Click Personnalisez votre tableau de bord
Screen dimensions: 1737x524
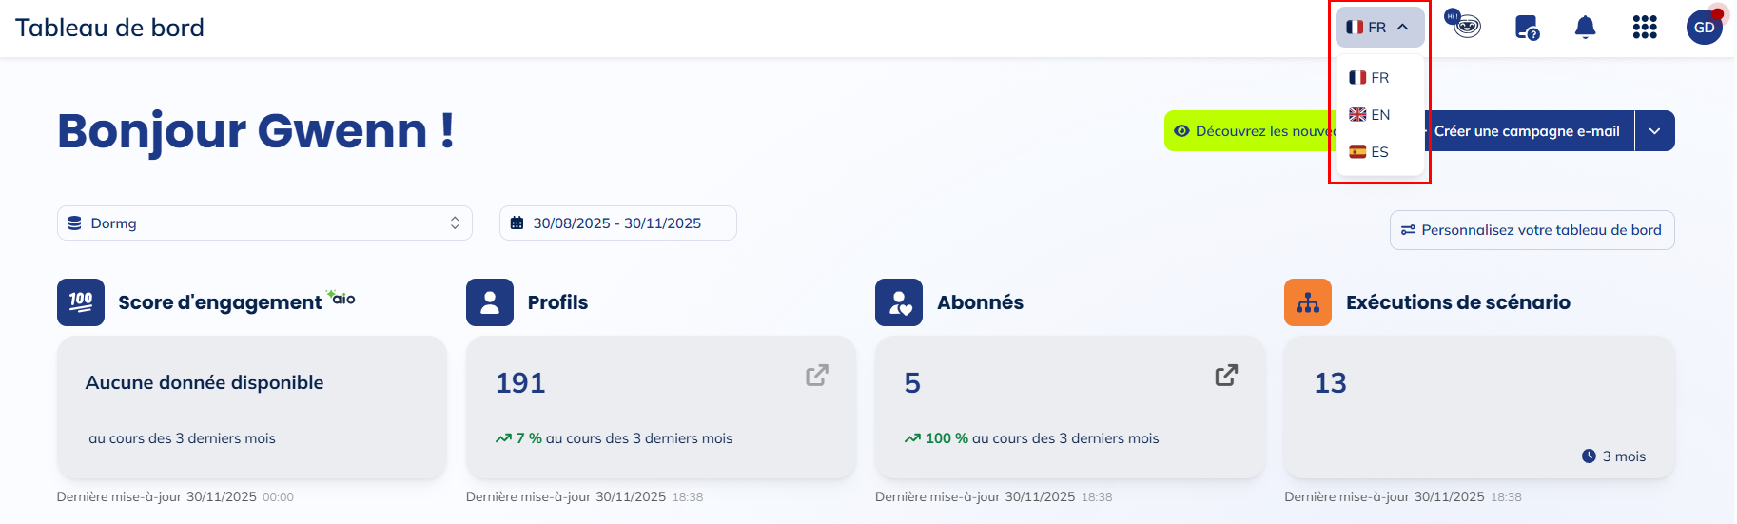pyautogui.click(x=1532, y=230)
